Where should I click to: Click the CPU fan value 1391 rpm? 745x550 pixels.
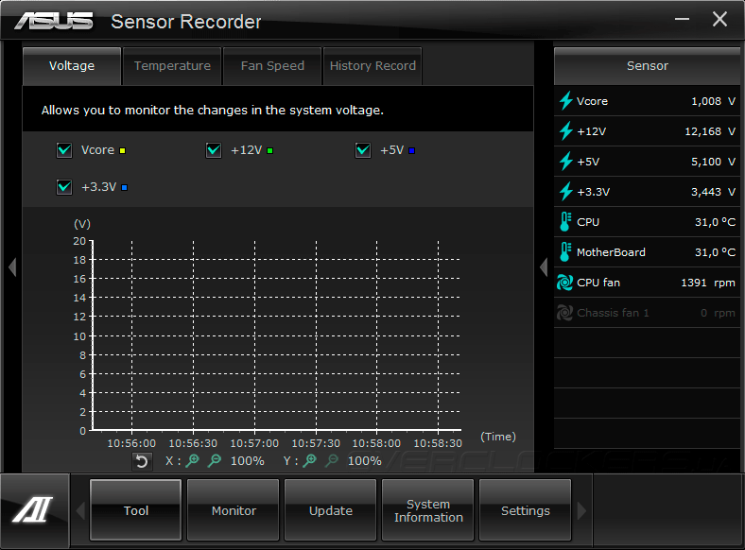[x=708, y=283]
